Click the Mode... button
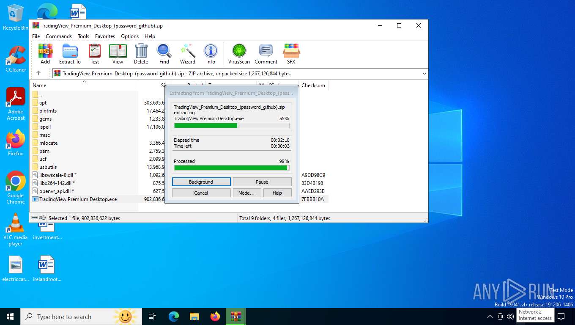575x325 pixels. coord(246,193)
